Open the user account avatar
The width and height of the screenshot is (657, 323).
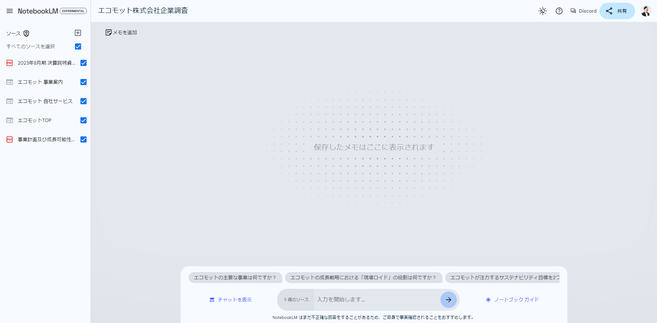click(x=646, y=11)
